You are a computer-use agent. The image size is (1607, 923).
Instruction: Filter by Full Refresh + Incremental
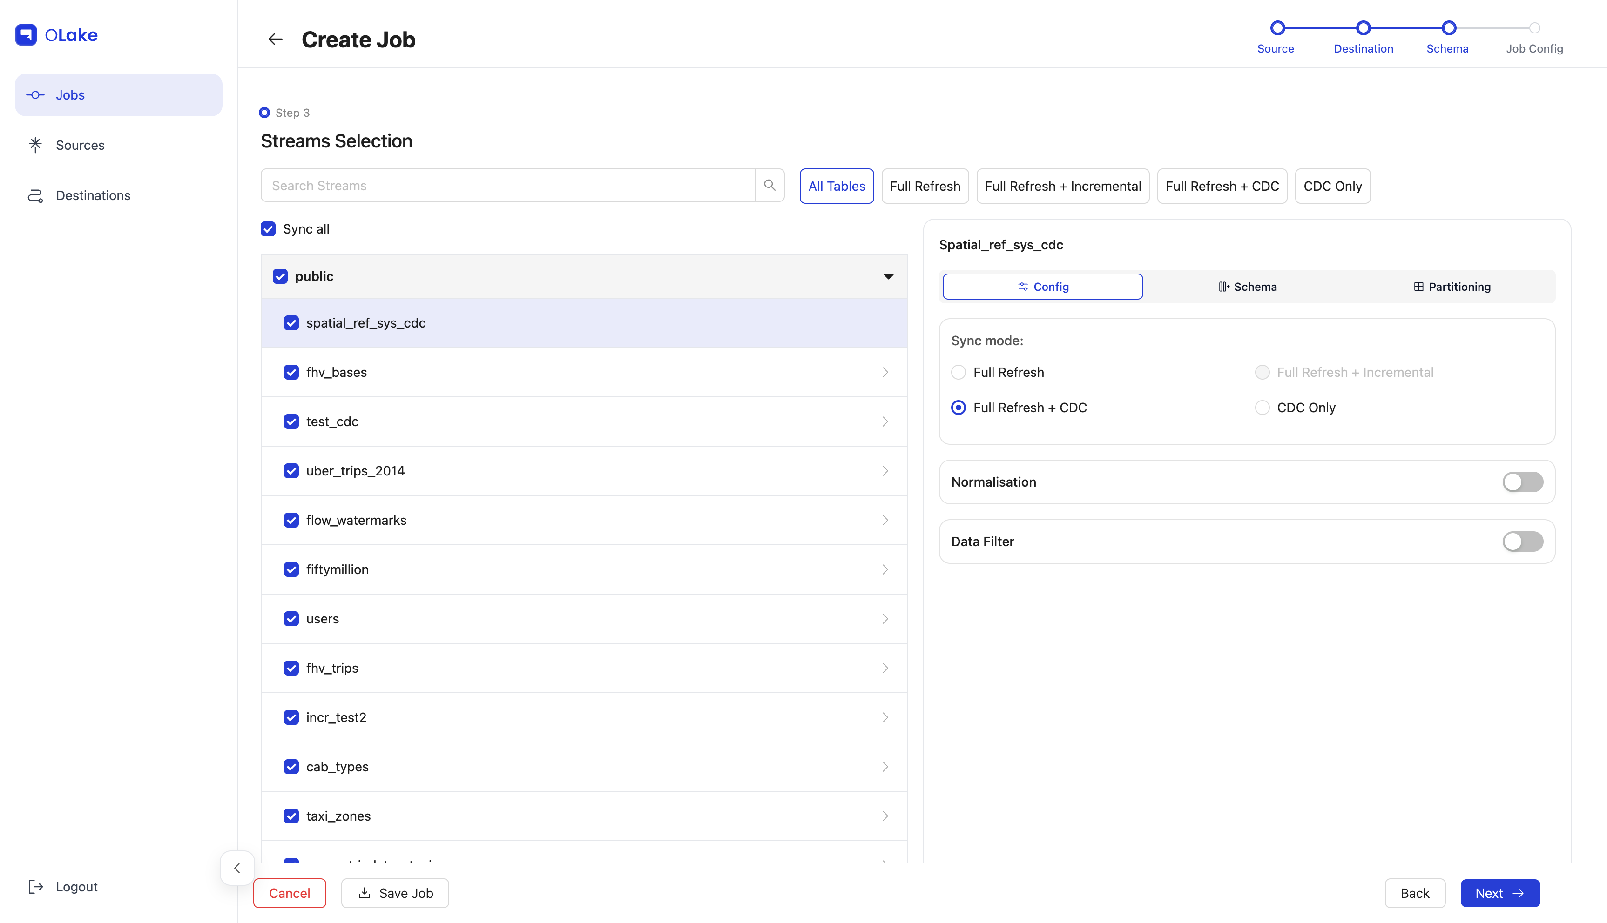(x=1063, y=186)
